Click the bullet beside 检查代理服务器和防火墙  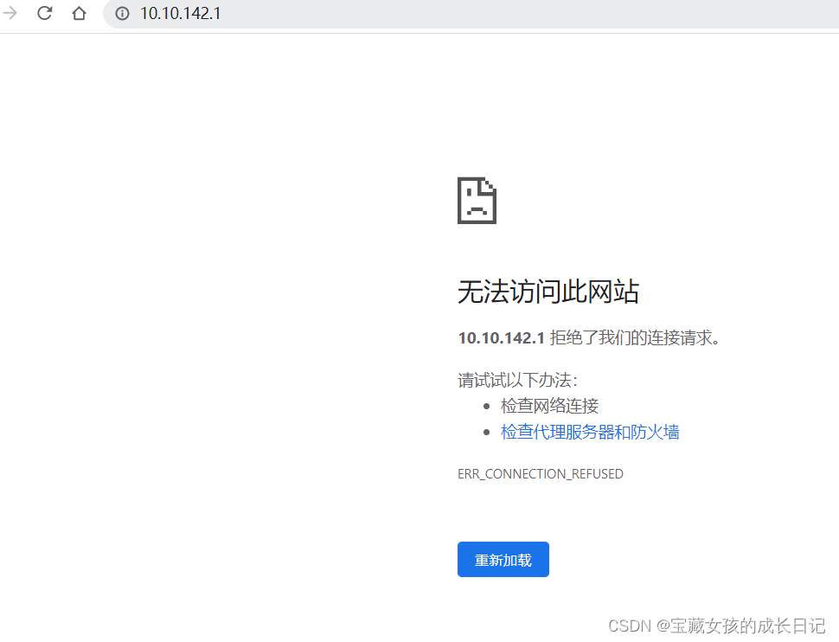(488, 431)
